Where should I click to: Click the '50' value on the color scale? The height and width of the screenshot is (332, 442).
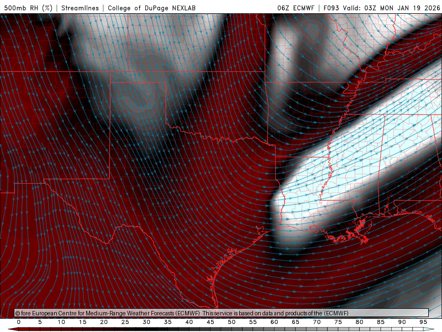coord(231,322)
